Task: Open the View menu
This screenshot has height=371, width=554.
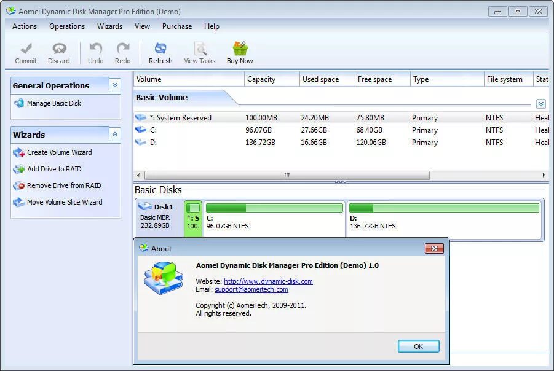Action: point(143,26)
